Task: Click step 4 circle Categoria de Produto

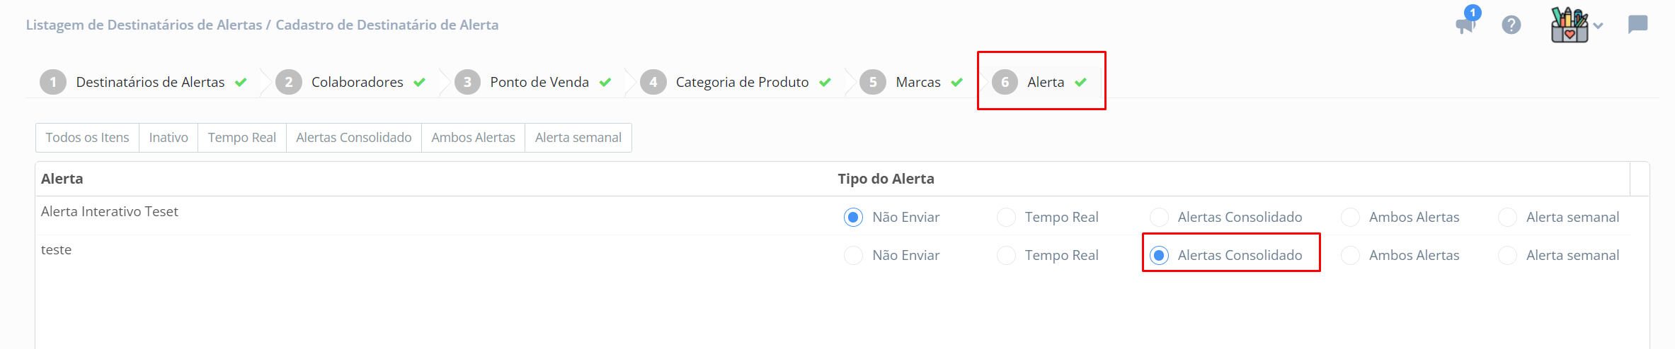Action: pyautogui.click(x=653, y=82)
